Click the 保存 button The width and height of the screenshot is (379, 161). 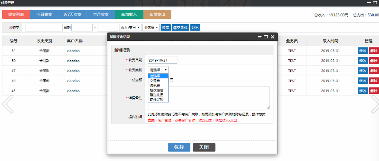[179, 147]
